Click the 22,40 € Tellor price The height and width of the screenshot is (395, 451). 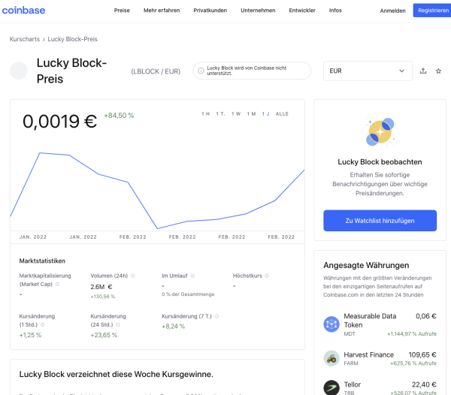pyautogui.click(x=424, y=384)
